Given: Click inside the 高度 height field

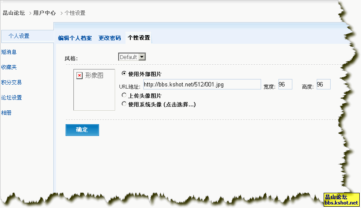Looking at the screenshot, I should coord(323,84).
